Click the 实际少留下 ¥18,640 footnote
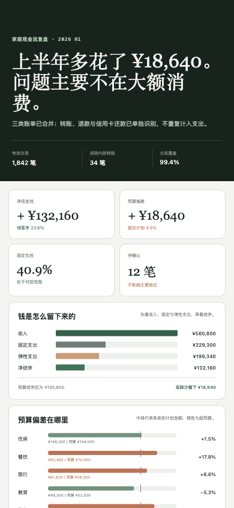The height and width of the screenshot is (508, 234). (x=196, y=387)
